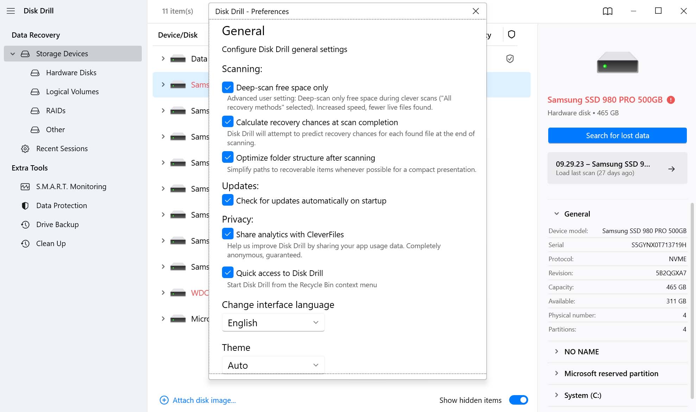
Task: Click Search for lost data button
Action: pyautogui.click(x=618, y=135)
